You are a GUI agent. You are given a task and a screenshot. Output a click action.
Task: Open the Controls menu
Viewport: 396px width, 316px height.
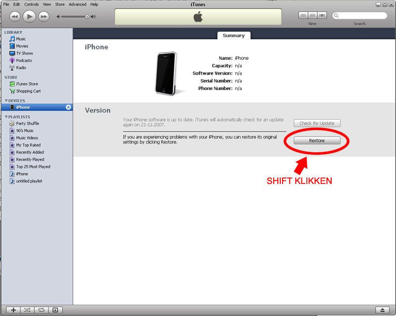(31, 4)
